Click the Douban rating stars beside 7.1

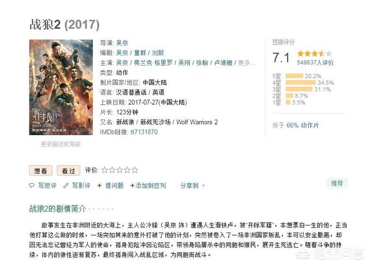pos(312,53)
